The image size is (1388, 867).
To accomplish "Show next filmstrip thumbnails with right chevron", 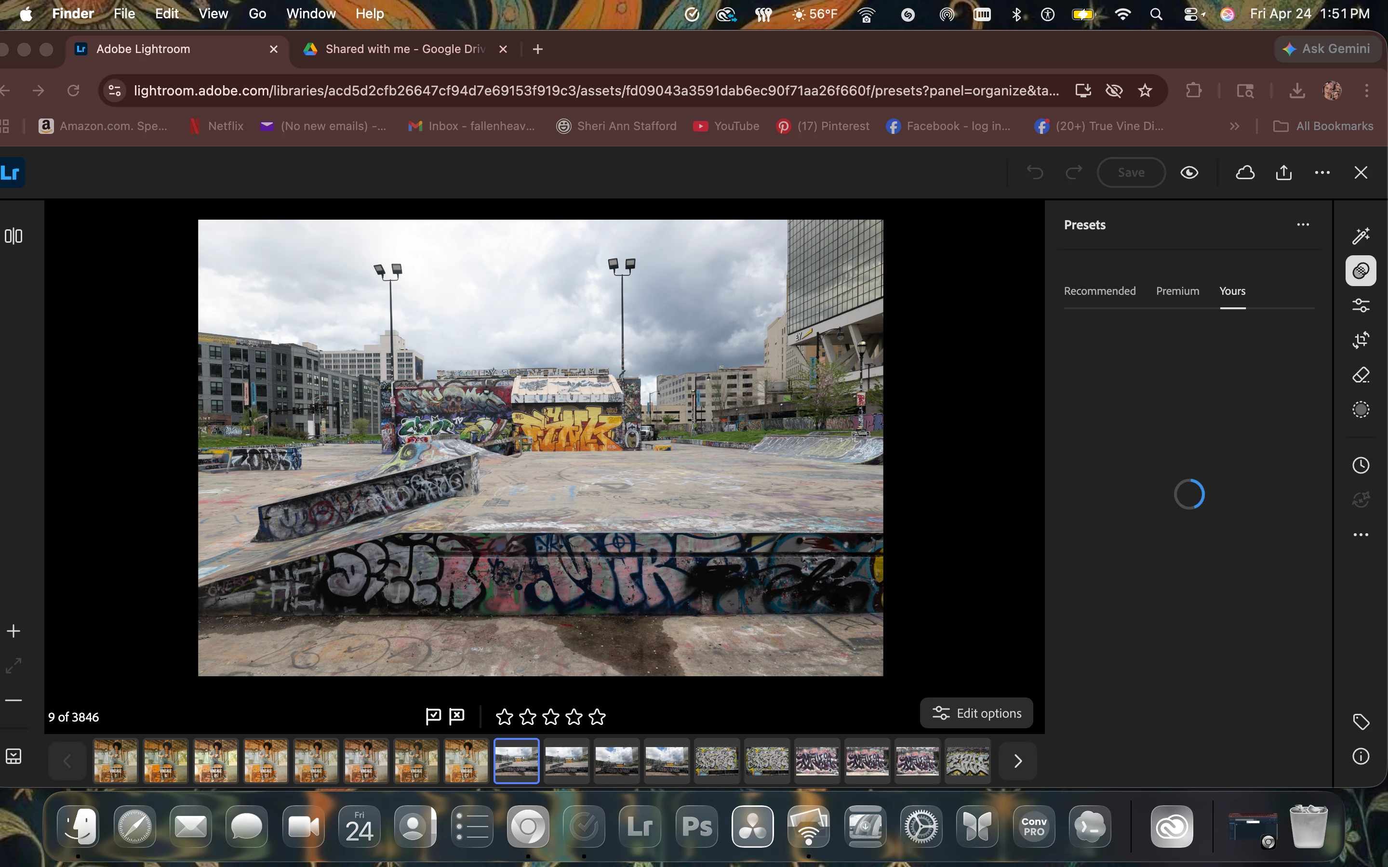I will point(1017,761).
